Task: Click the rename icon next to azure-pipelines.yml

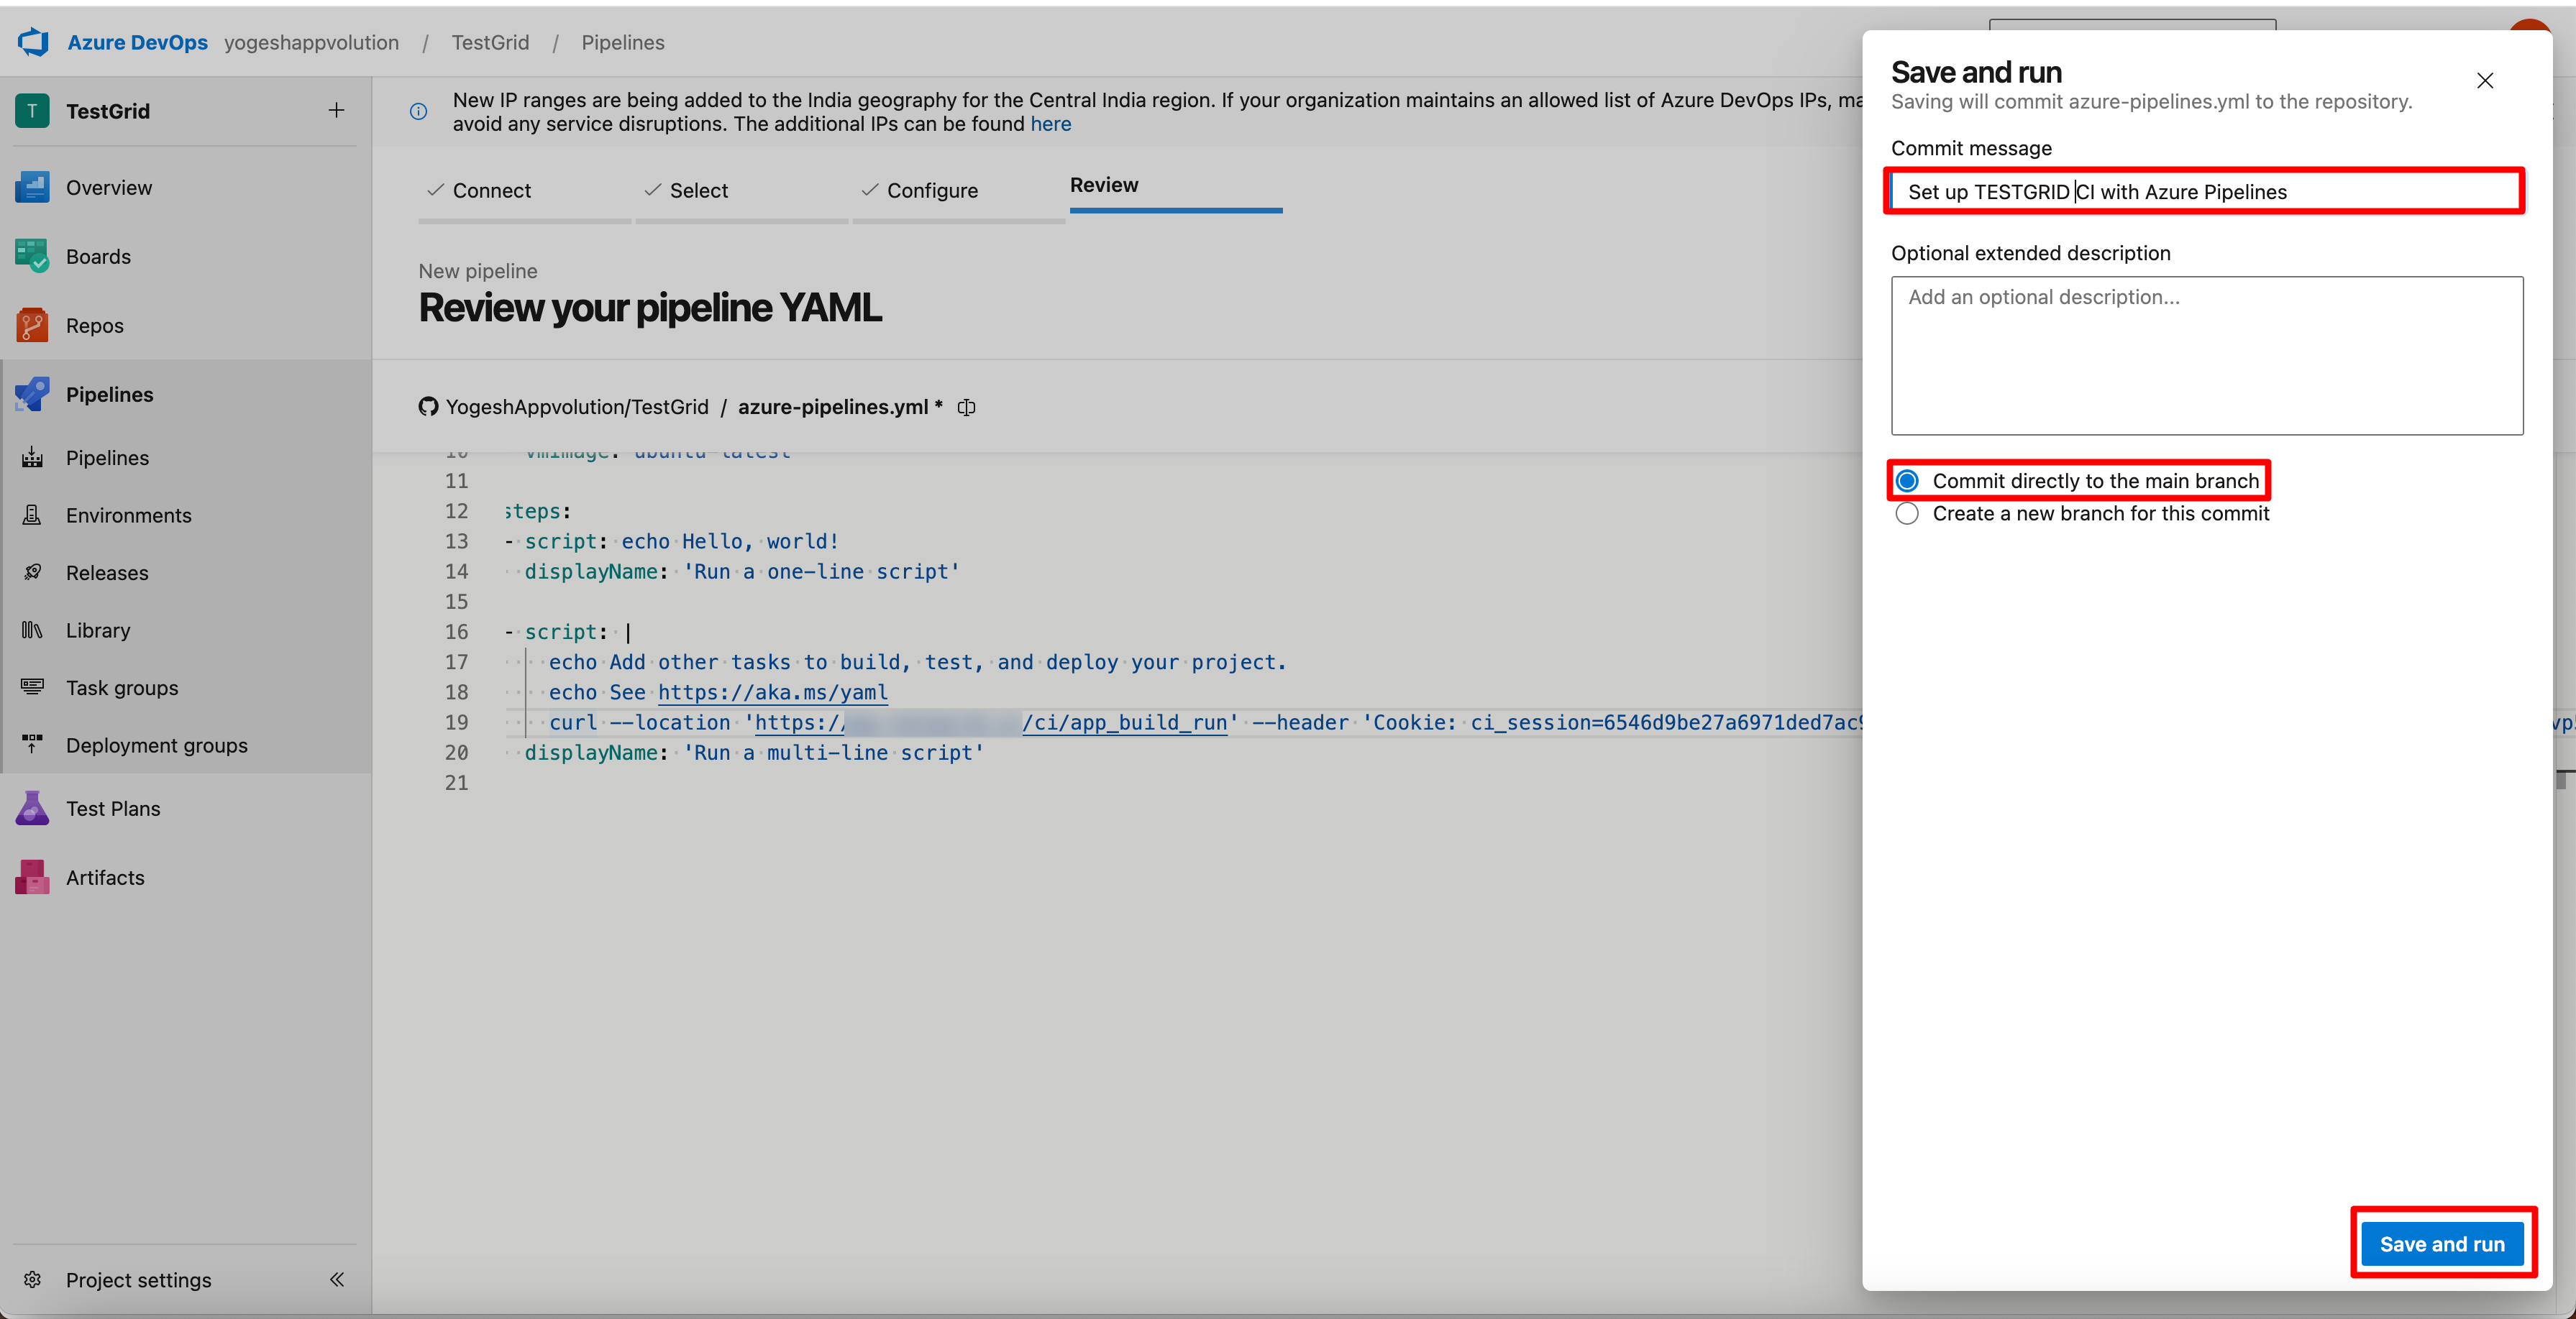Action: coord(966,407)
